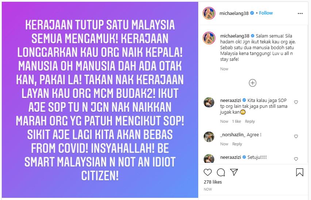Like _norshazlin_'s Agree comment
Image resolution: width=311 pixels, height=200 pixels.
(296, 136)
